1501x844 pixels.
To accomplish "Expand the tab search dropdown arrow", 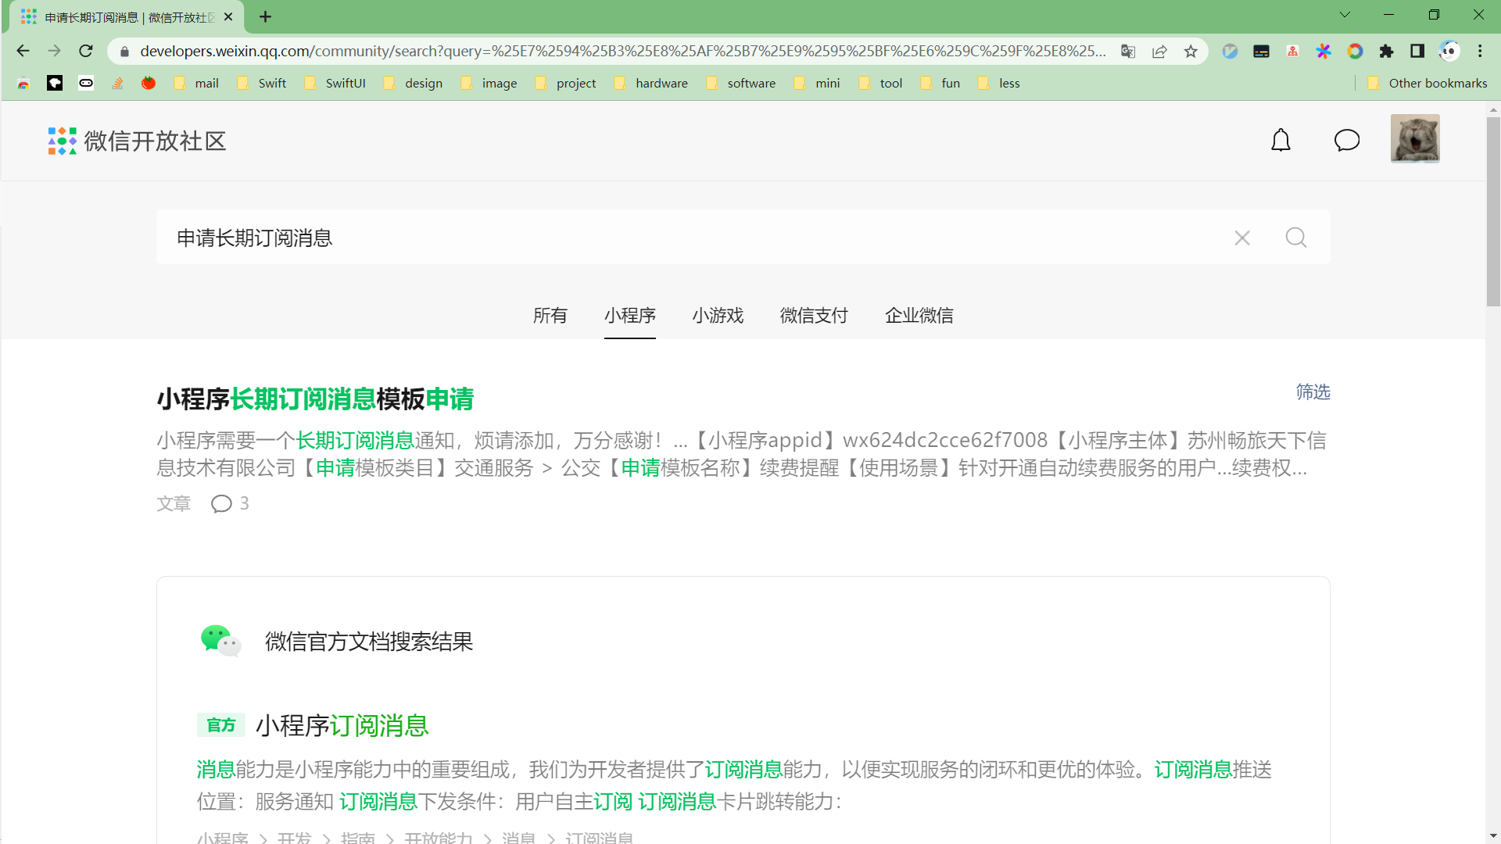I will (x=1345, y=15).
